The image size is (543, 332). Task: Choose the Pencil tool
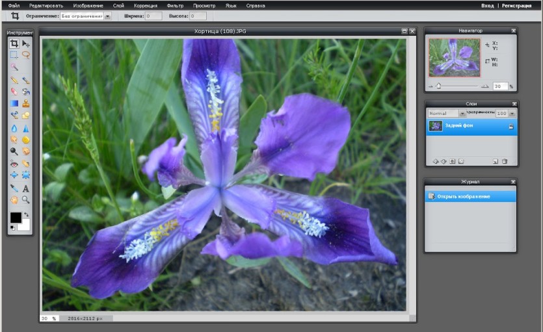14,80
